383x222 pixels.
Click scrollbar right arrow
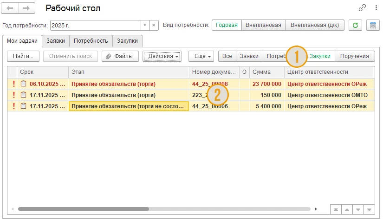[x=316, y=209]
